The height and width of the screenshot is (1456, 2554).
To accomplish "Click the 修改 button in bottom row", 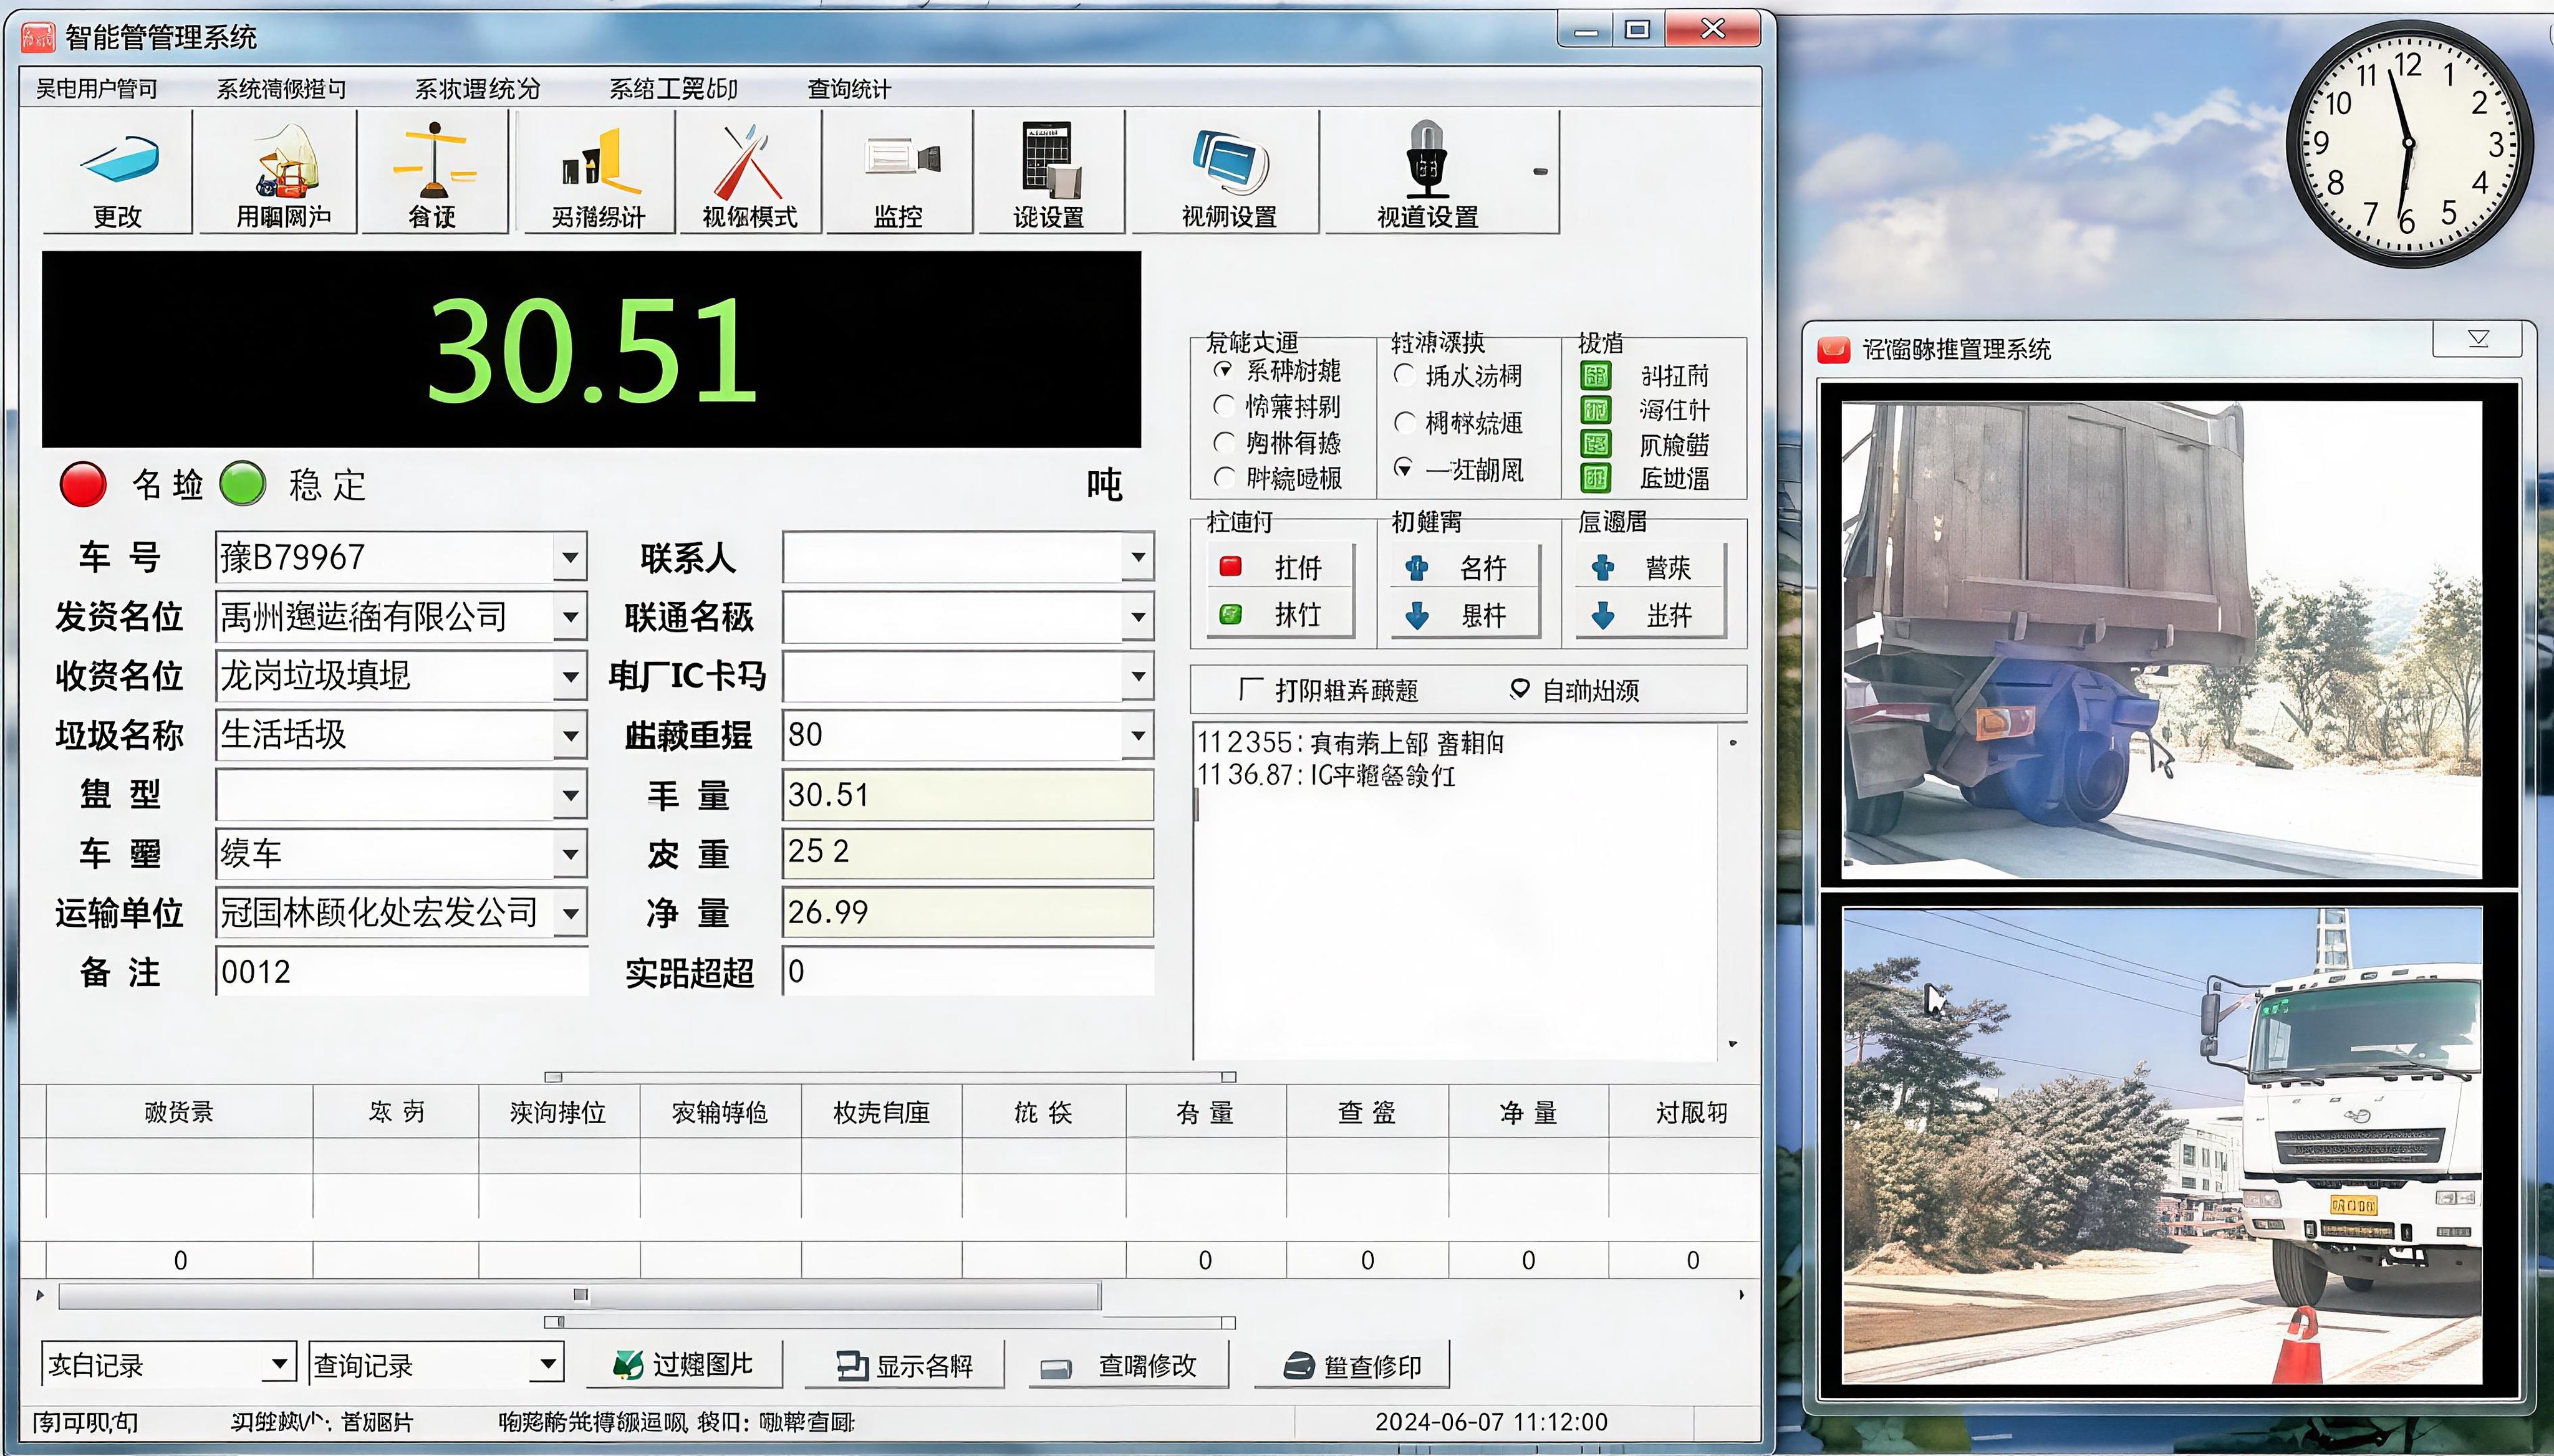I will tap(1129, 1365).
